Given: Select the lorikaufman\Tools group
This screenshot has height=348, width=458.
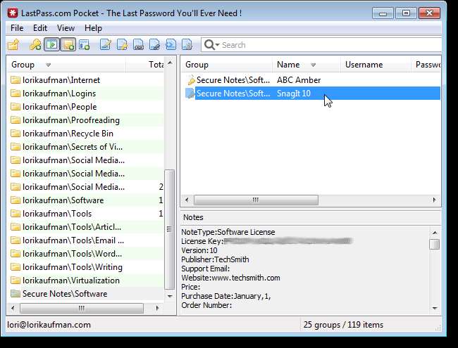Looking at the screenshot, I should click(x=86, y=214).
